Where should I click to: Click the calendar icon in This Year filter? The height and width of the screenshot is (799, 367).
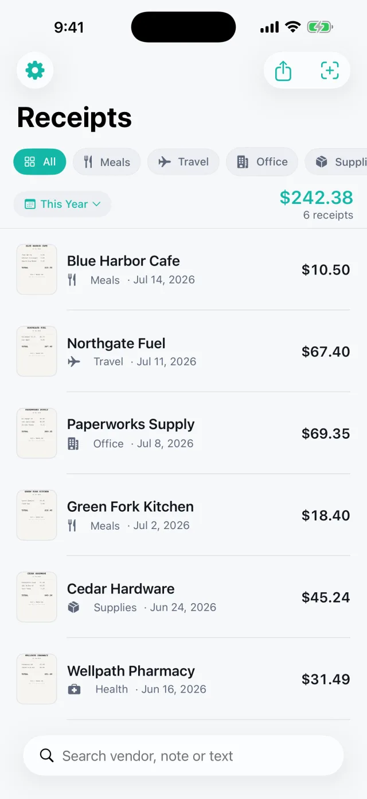coord(30,204)
